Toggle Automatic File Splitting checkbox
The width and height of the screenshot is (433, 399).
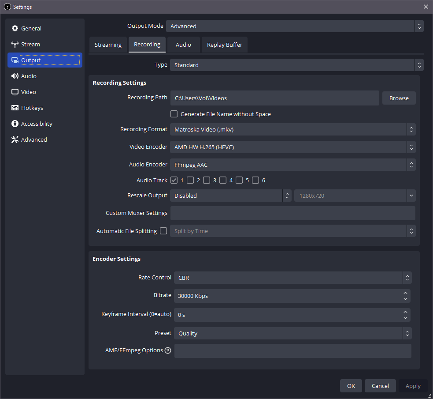click(163, 231)
